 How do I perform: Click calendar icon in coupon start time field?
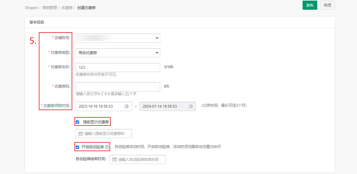126,106
